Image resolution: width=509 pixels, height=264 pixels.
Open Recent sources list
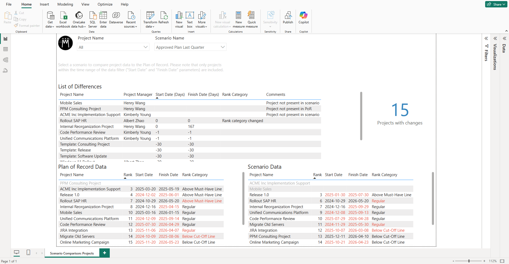coord(131,20)
